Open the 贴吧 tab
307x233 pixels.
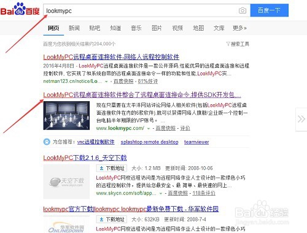click(95, 28)
